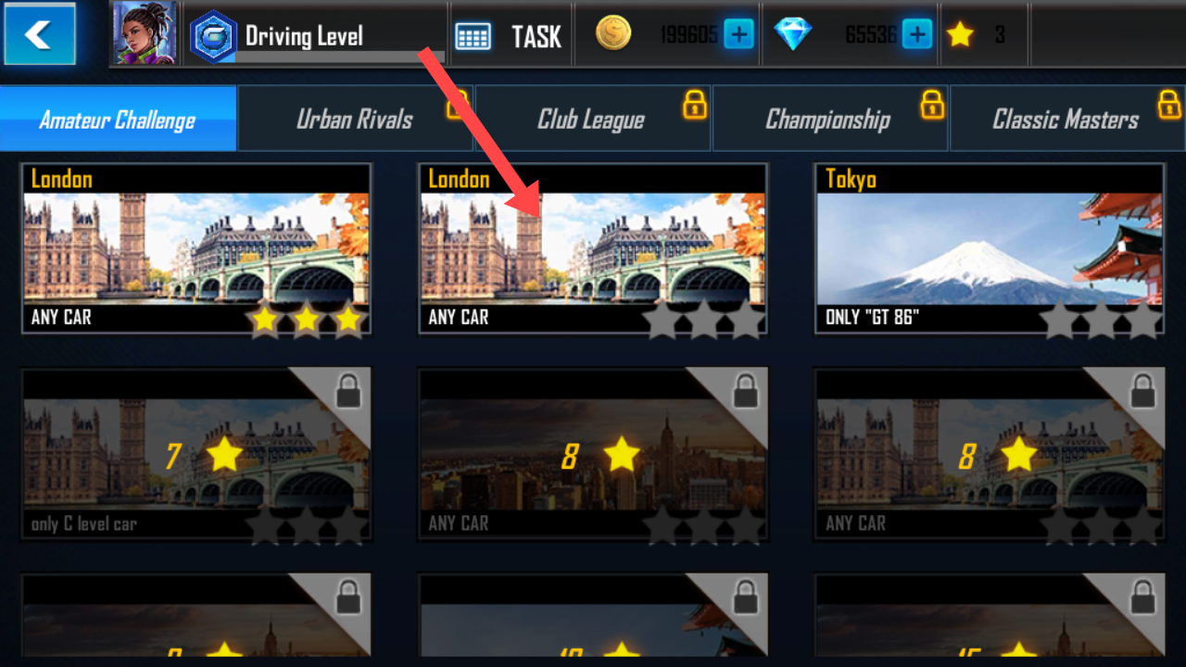Open the TASK calendar icon
Viewport: 1186px width, 667px height.
[x=473, y=37]
